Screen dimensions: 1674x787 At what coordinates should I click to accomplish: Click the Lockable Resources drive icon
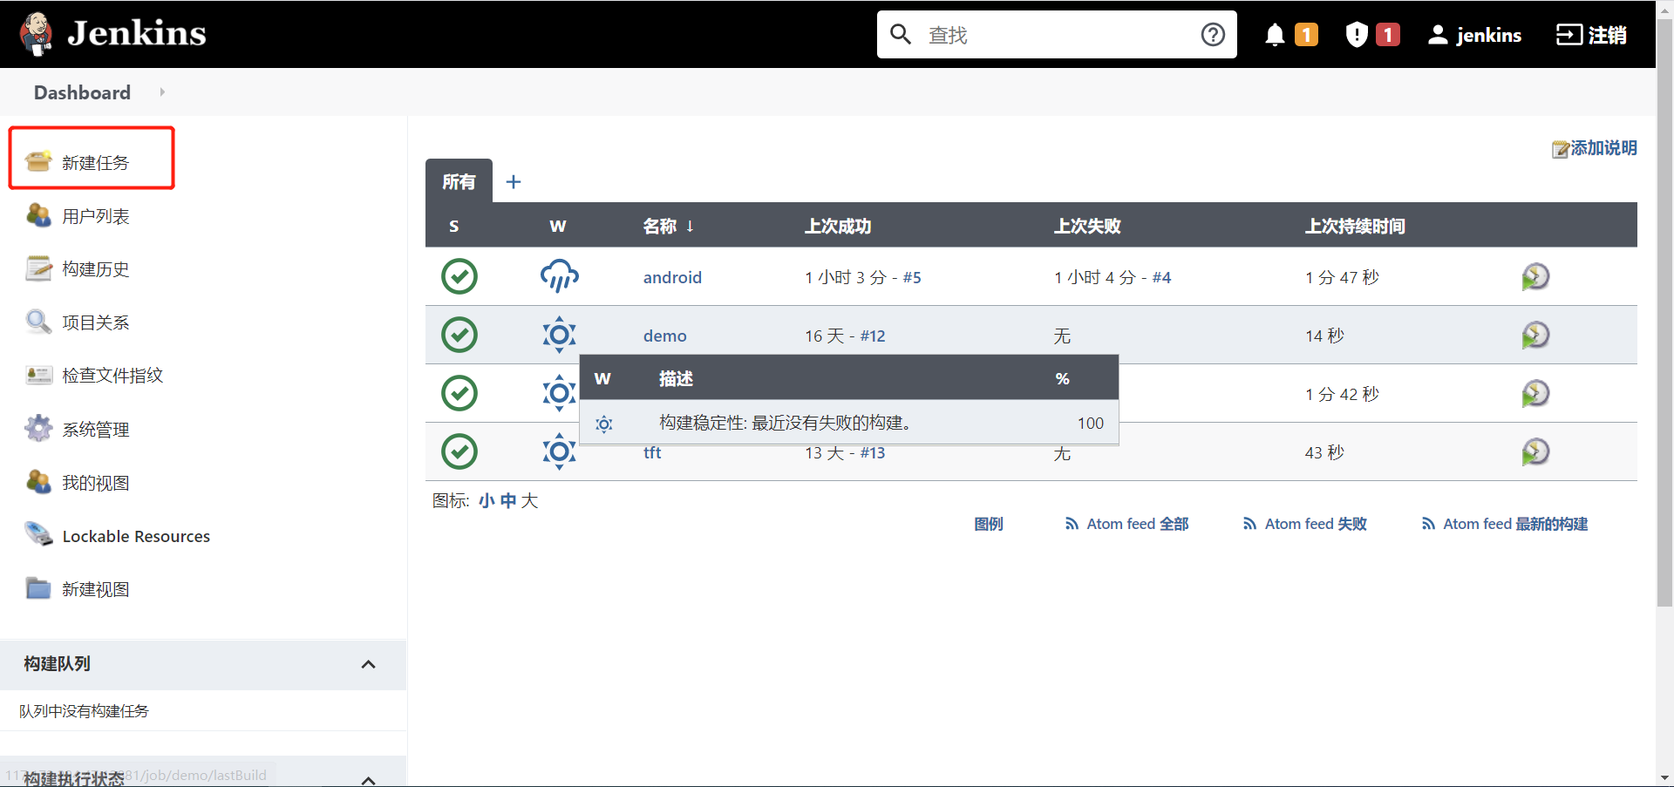click(x=38, y=534)
